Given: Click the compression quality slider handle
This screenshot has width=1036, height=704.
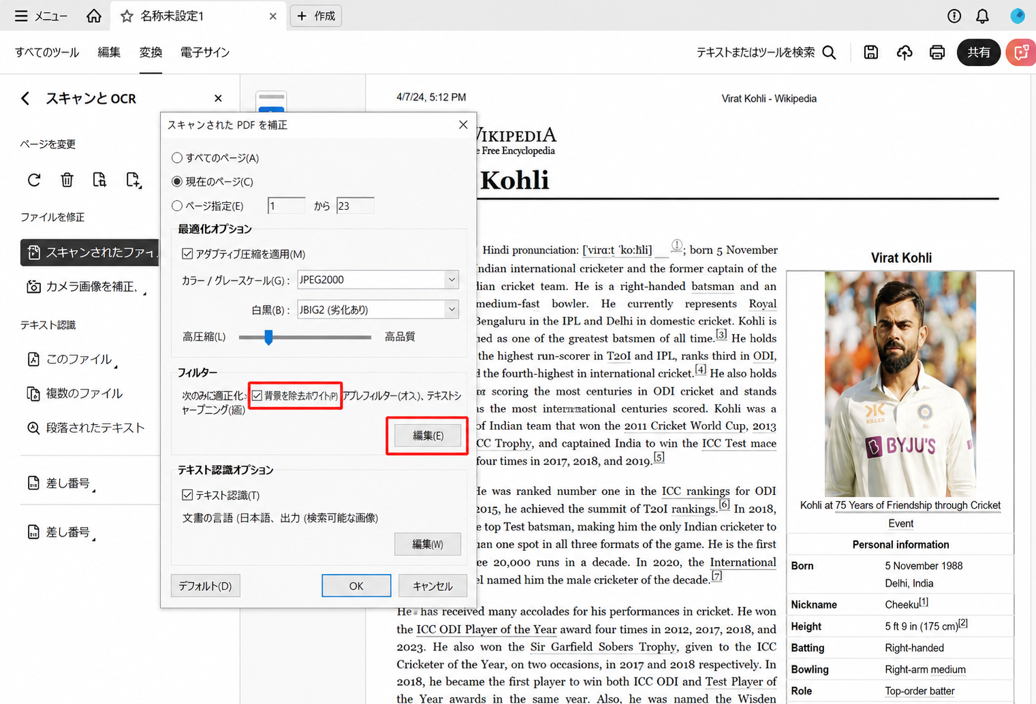Looking at the screenshot, I should [x=268, y=337].
